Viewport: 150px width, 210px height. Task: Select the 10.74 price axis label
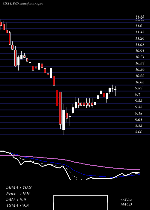click(x=140, y=57)
